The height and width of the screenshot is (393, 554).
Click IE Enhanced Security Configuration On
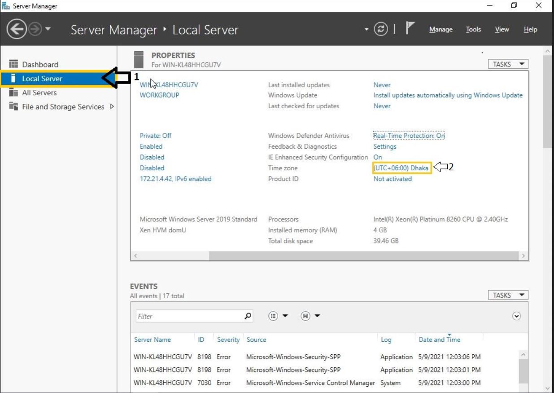tap(378, 157)
